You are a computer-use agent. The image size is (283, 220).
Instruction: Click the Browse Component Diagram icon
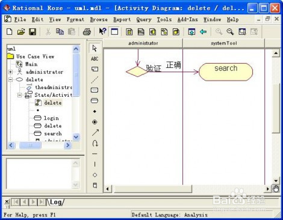[152, 32]
